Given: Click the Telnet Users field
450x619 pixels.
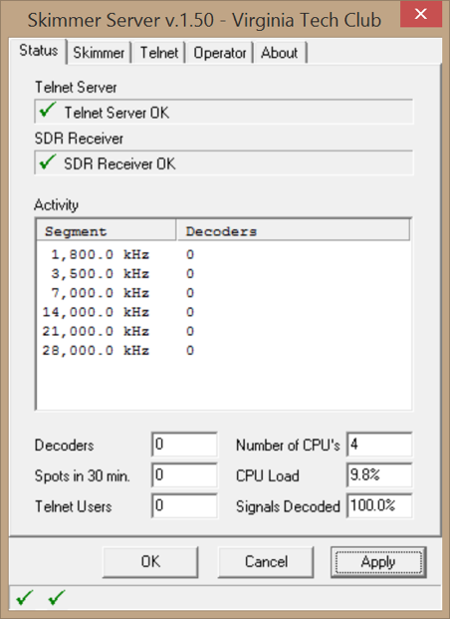Looking at the screenshot, I should coord(184,505).
